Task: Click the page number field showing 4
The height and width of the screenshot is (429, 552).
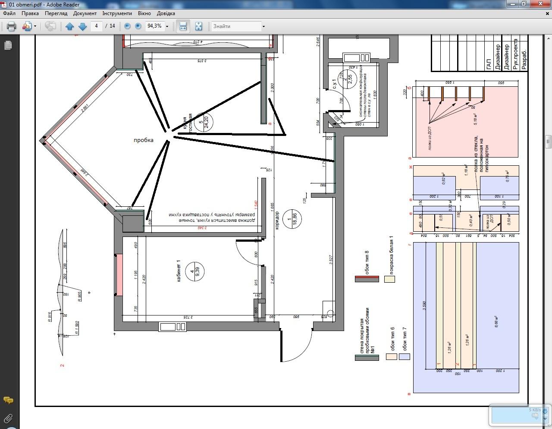Action: pos(96,26)
